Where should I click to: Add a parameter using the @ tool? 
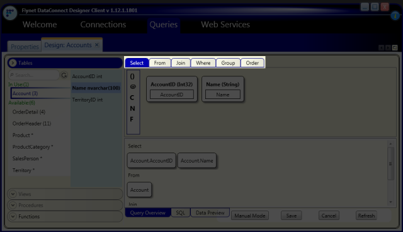[133, 86]
